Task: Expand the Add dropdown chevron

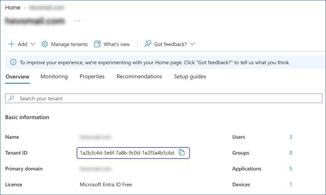Action: (33, 44)
